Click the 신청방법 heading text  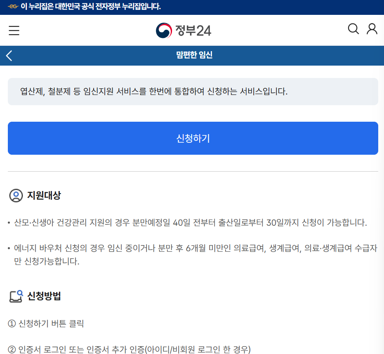pos(44,296)
